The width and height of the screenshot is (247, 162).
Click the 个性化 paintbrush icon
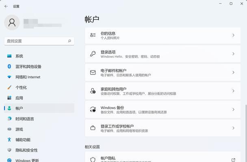(9, 87)
